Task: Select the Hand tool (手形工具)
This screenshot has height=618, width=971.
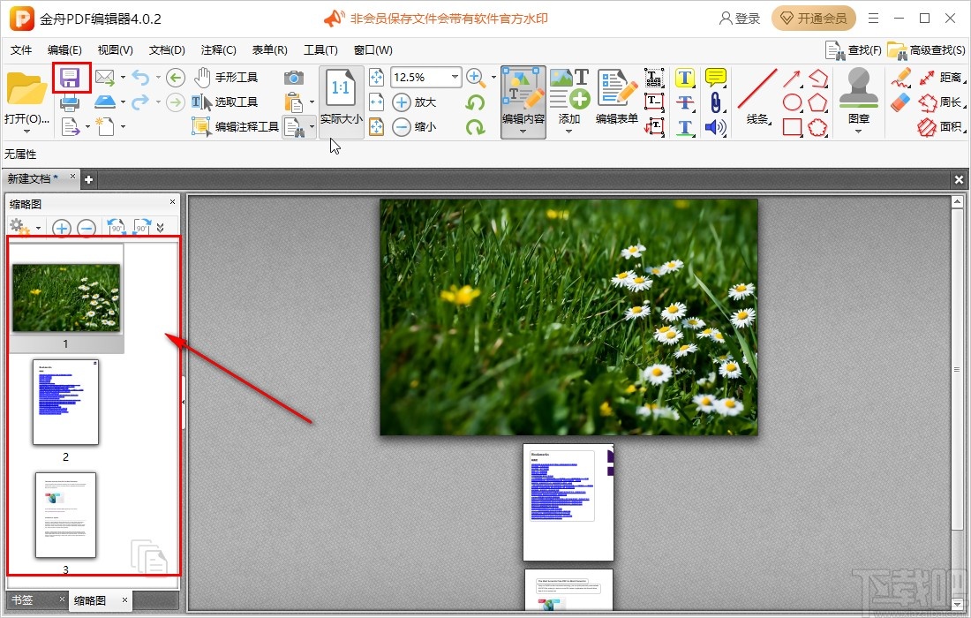Action: coord(226,78)
